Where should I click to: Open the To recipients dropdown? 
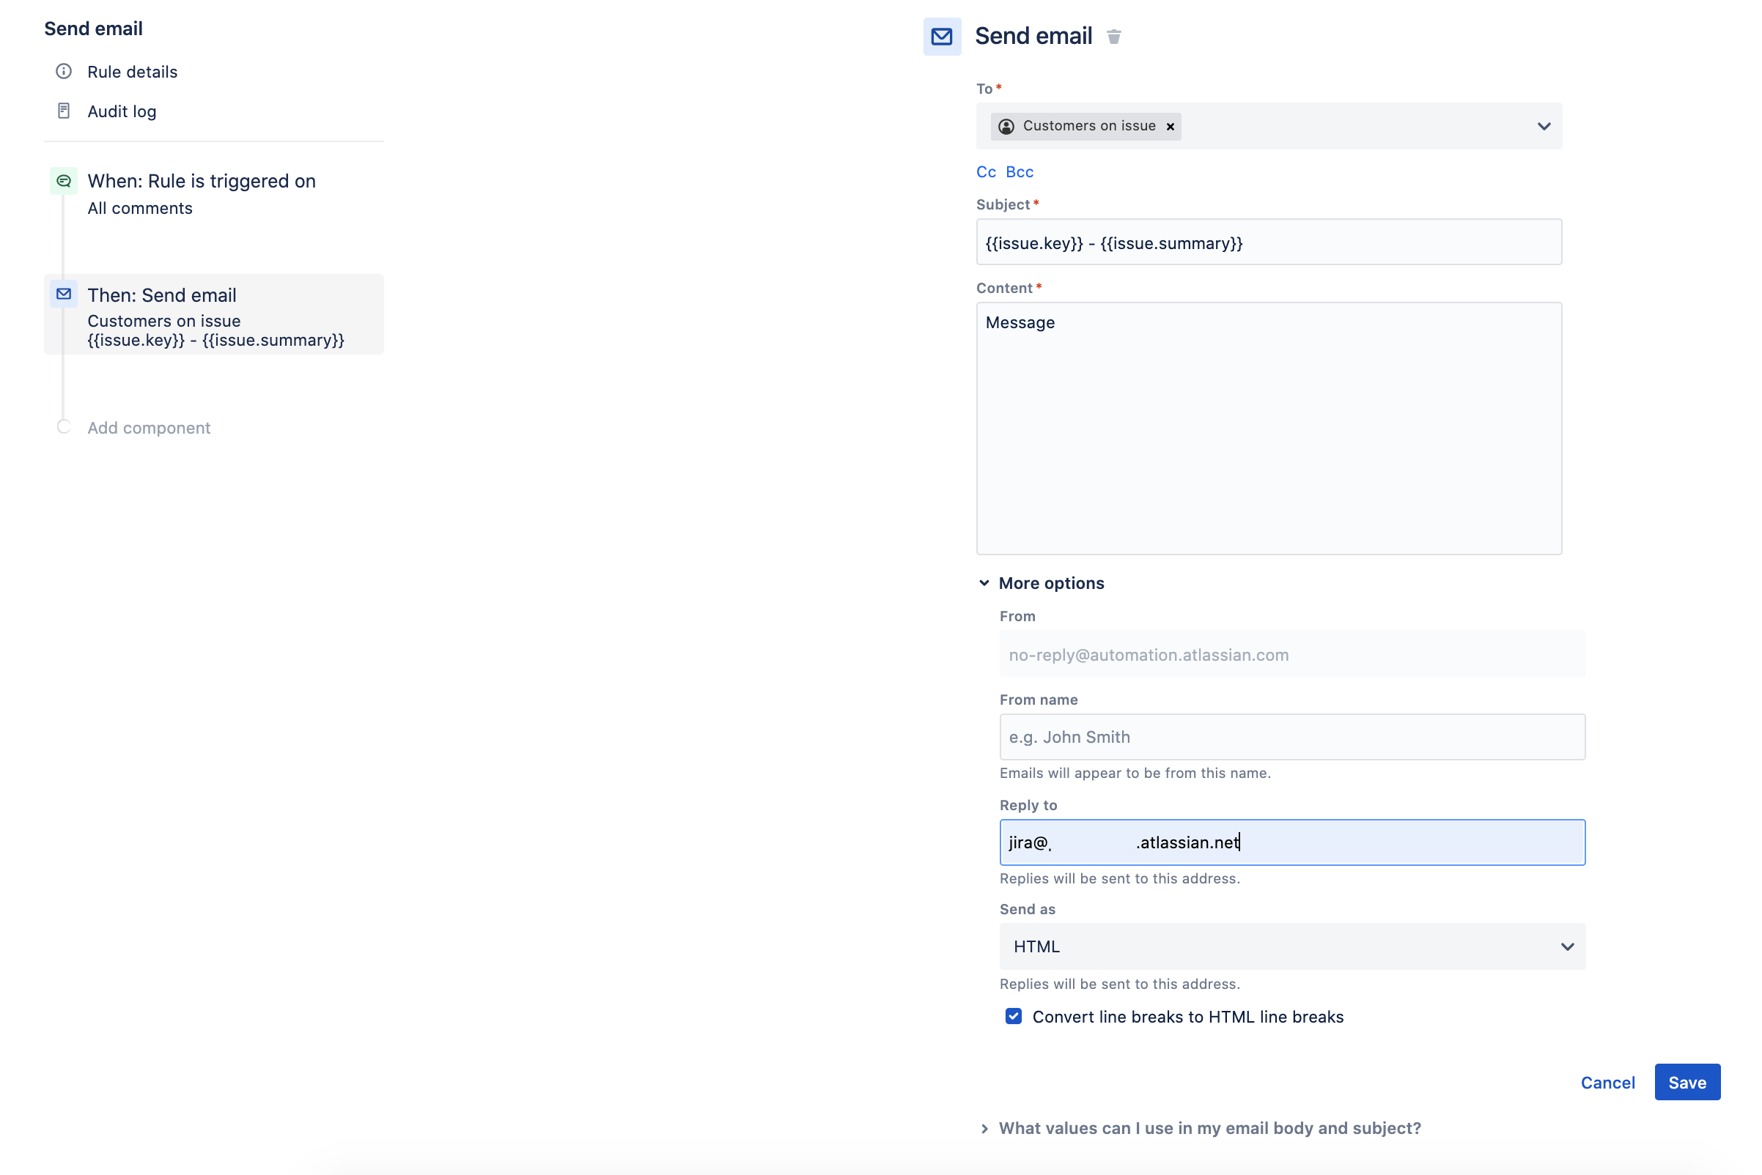point(1543,127)
